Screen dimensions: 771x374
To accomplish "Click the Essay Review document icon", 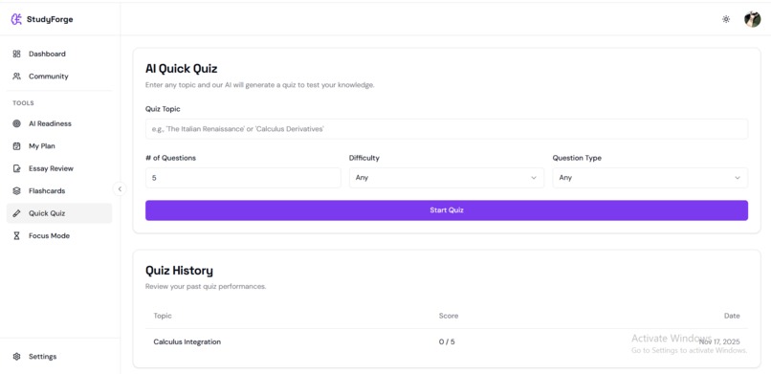I will point(16,168).
